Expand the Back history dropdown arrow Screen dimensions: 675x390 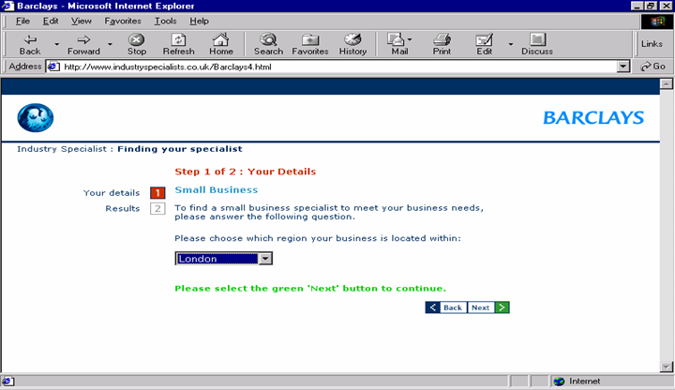(56, 44)
